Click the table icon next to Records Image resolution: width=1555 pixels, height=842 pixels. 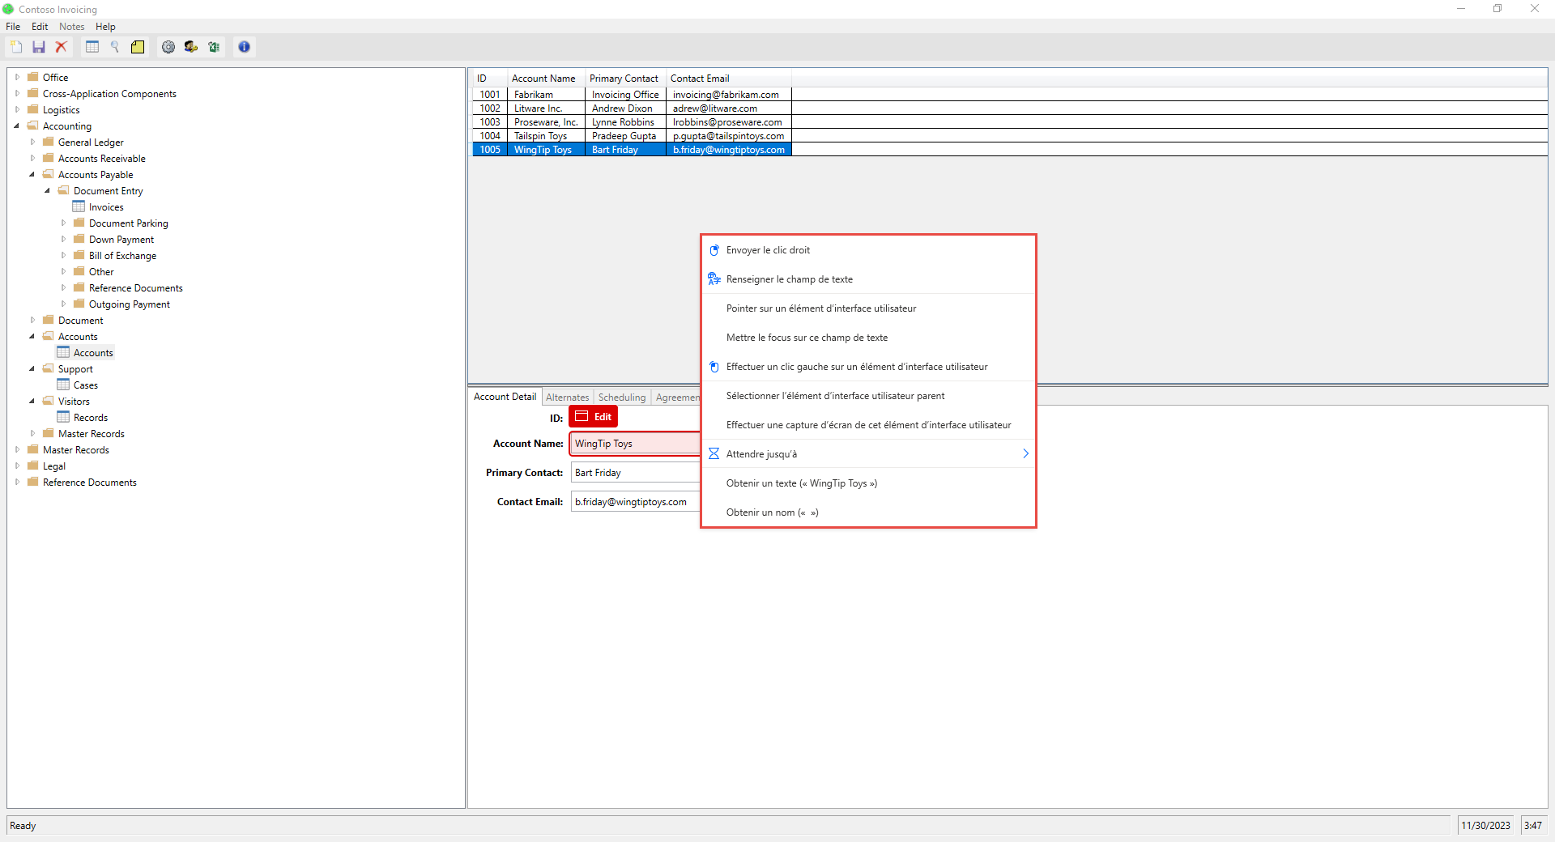pyautogui.click(x=63, y=417)
